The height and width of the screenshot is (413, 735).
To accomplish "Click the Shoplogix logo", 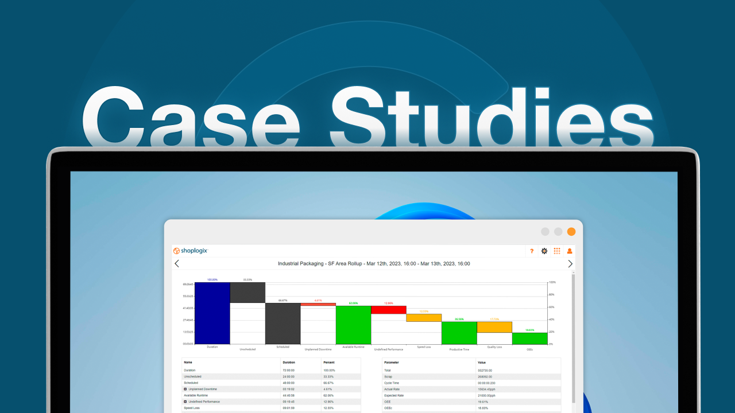I will 190,251.
